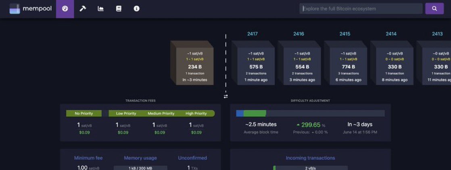Click the Low Priority fee label
This screenshot has height=170, width=451.
(126, 113)
